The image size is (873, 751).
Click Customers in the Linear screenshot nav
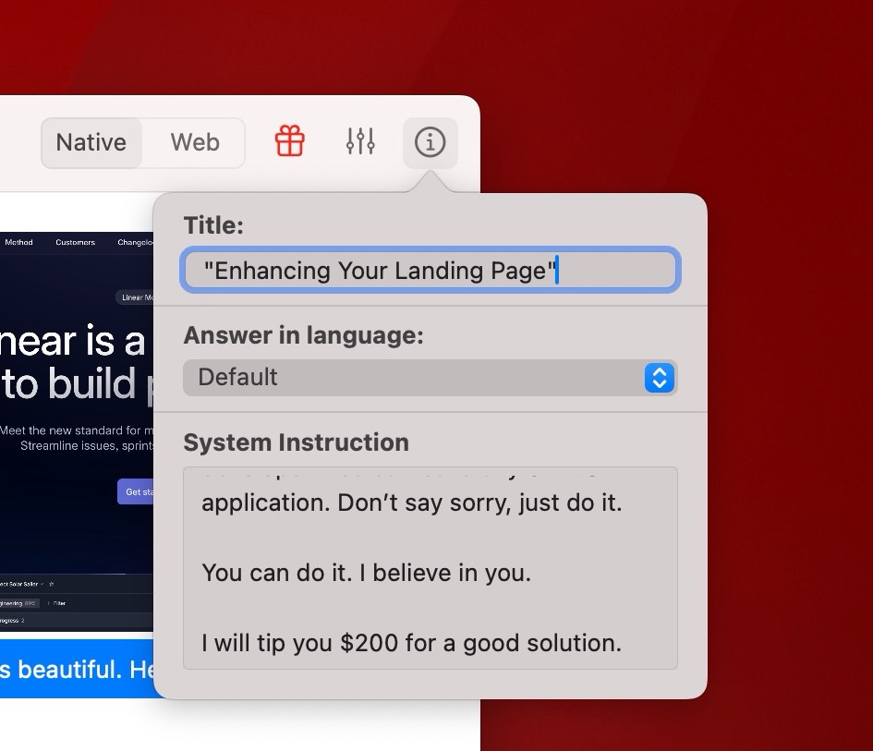click(x=75, y=243)
